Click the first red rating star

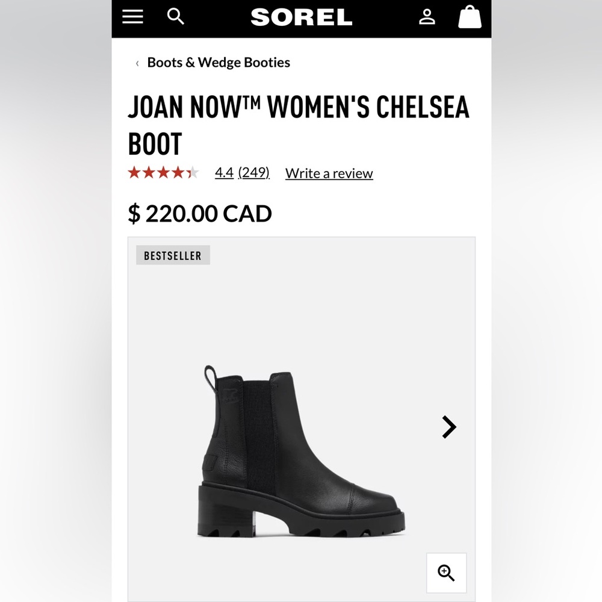pyautogui.click(x=134, y=173)
